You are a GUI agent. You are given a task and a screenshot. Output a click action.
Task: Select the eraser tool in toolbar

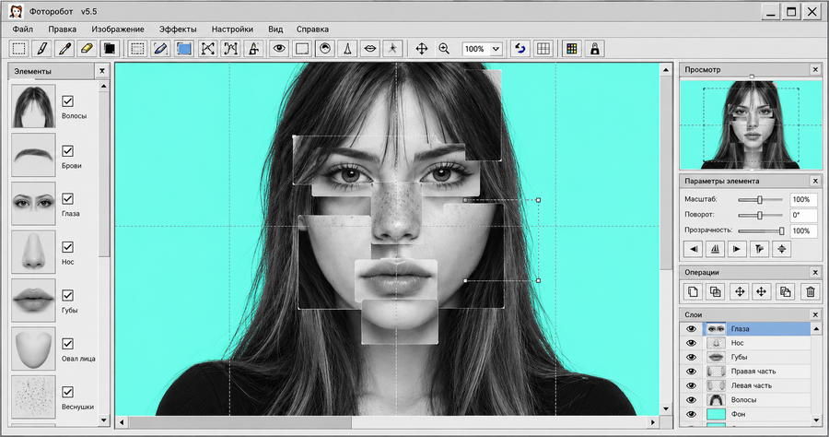[87, 49]
